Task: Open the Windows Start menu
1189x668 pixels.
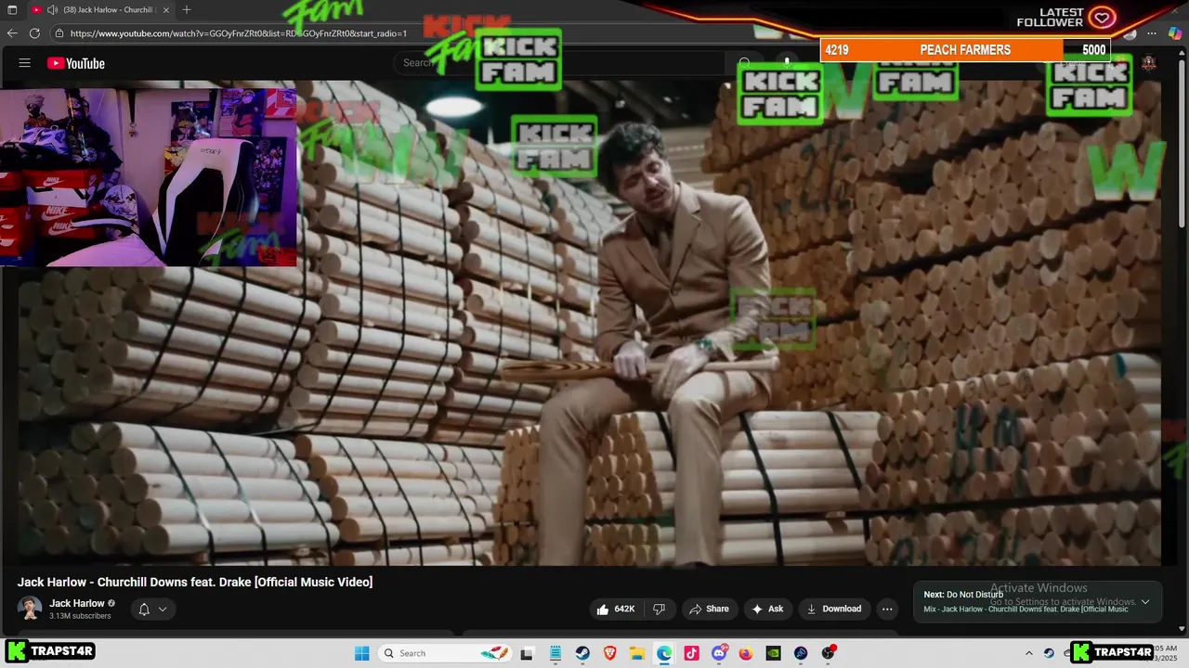Action: point(362,653)
